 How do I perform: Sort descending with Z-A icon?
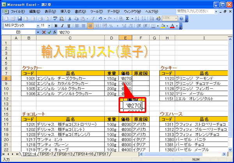click(144, 18)
